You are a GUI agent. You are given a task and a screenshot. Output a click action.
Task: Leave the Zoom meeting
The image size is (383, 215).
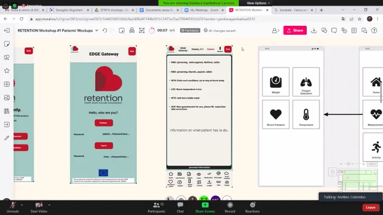371,208
